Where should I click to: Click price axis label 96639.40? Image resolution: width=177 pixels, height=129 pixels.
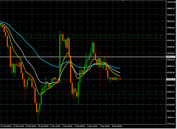click(171, 21)
